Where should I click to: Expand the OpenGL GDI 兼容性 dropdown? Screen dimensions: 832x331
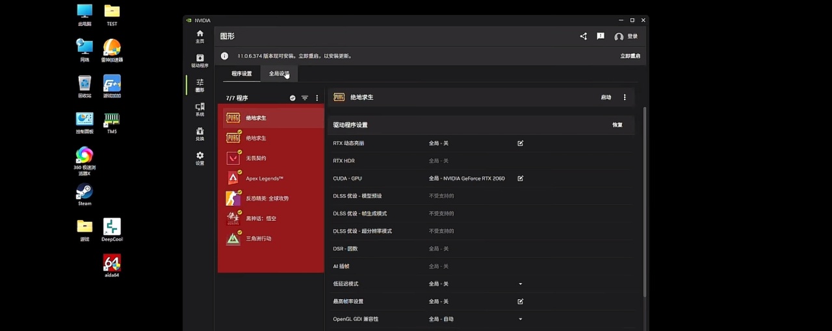520,319
